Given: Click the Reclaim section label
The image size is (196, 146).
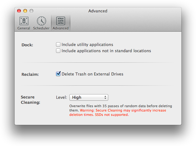Looking at the screenshot, I should [x=30, y=74].
